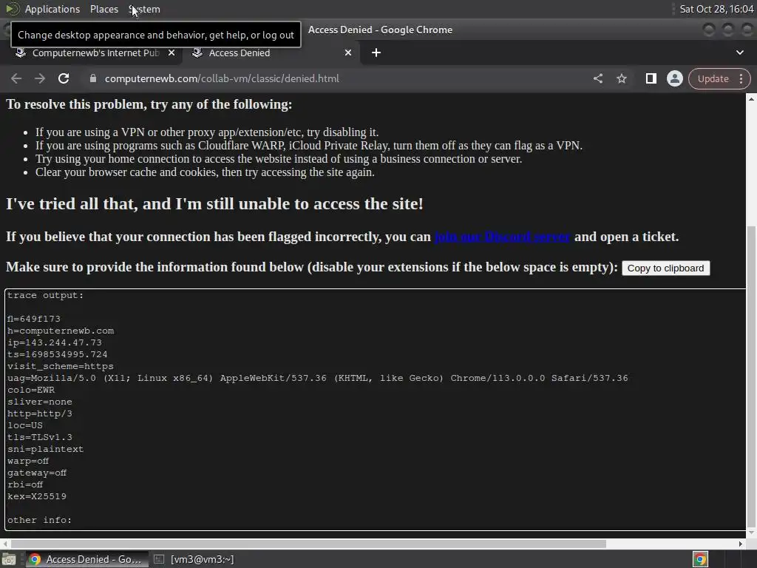Click the h=computernewb.com line
Viewport: 757px width, 568px height.
[x=61, y=331]
